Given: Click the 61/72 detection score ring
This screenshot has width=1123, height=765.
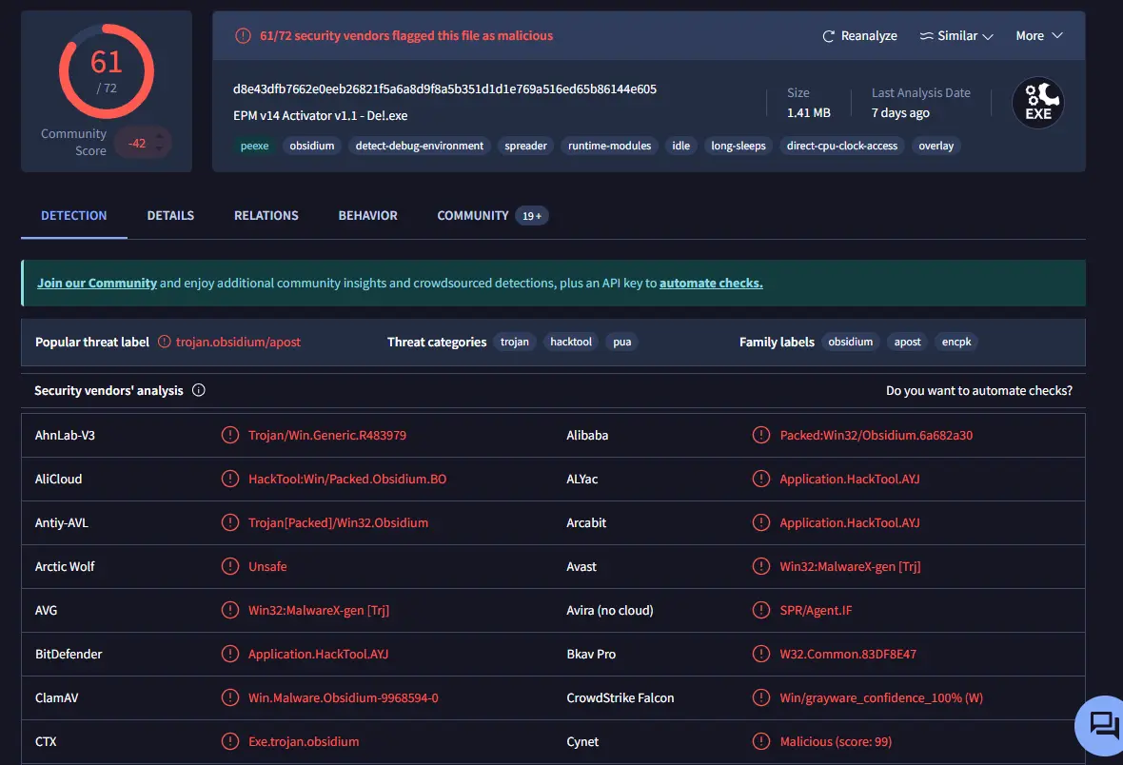Looking at the screenshot, I should click(106, 71).
